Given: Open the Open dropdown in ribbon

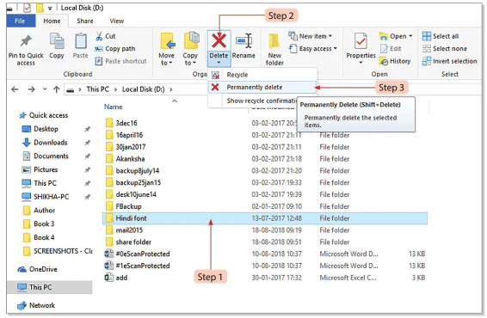Looking at the screenshot, I should [396, 36].
